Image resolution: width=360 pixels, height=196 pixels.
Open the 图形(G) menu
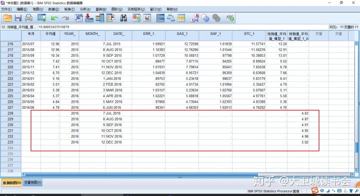click(117, 9)
